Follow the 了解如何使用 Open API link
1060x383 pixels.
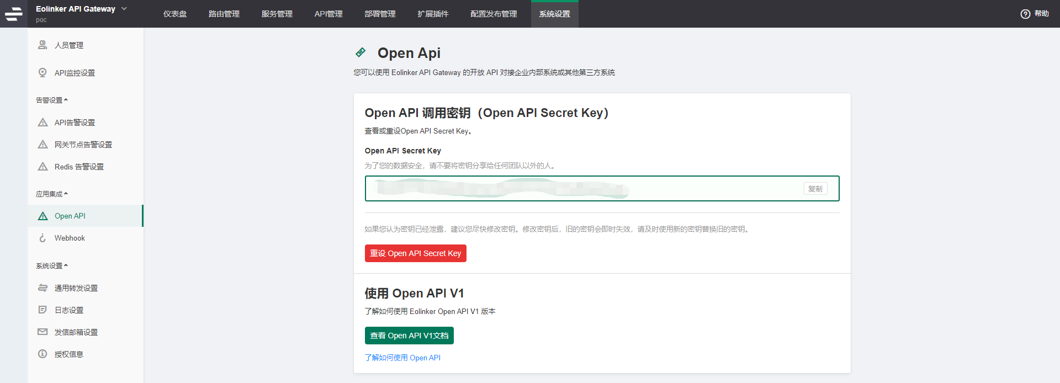(x=402, y=358)
